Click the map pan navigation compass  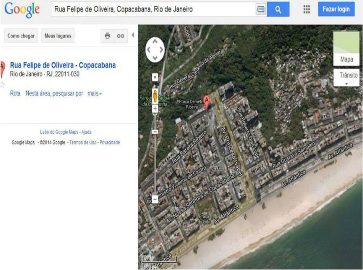[x=155, y=50]
